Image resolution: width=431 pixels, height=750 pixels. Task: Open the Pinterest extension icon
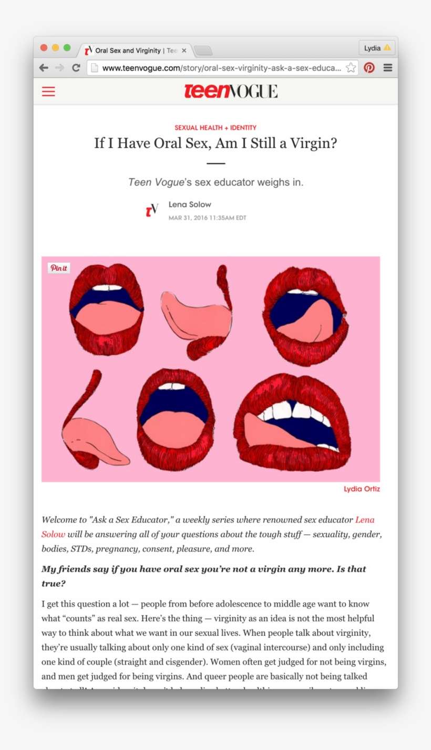(370, 67)
